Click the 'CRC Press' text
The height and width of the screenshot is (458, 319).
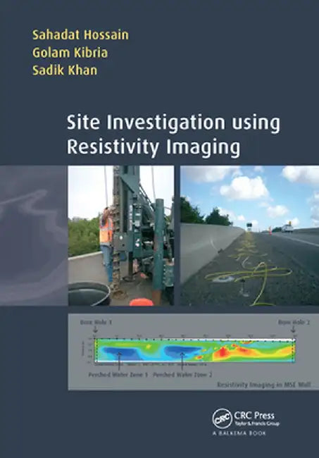pyautogui.click(x=254, y=415)
